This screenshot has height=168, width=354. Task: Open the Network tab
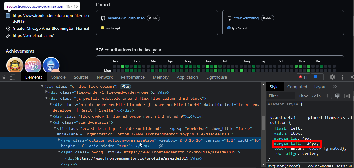[105, 77]
